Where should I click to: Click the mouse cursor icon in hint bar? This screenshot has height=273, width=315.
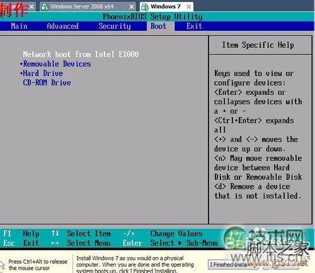click(2, 265)
